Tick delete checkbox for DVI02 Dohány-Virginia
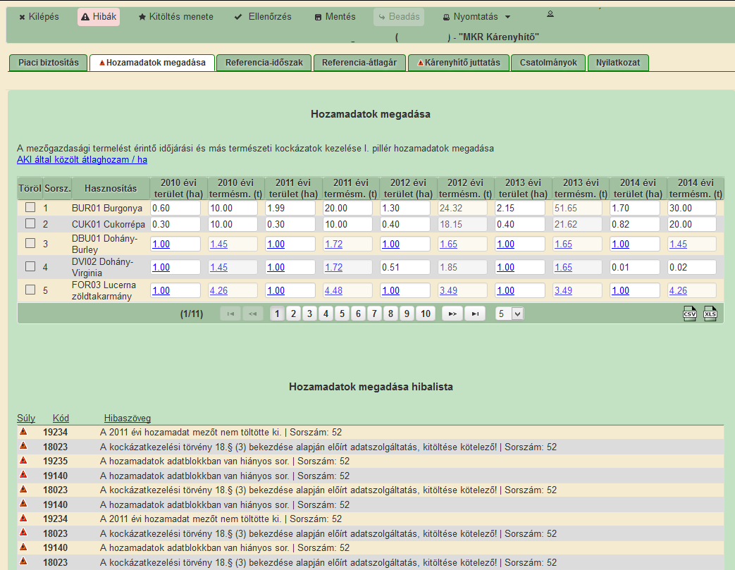 (x=30, y=267)
